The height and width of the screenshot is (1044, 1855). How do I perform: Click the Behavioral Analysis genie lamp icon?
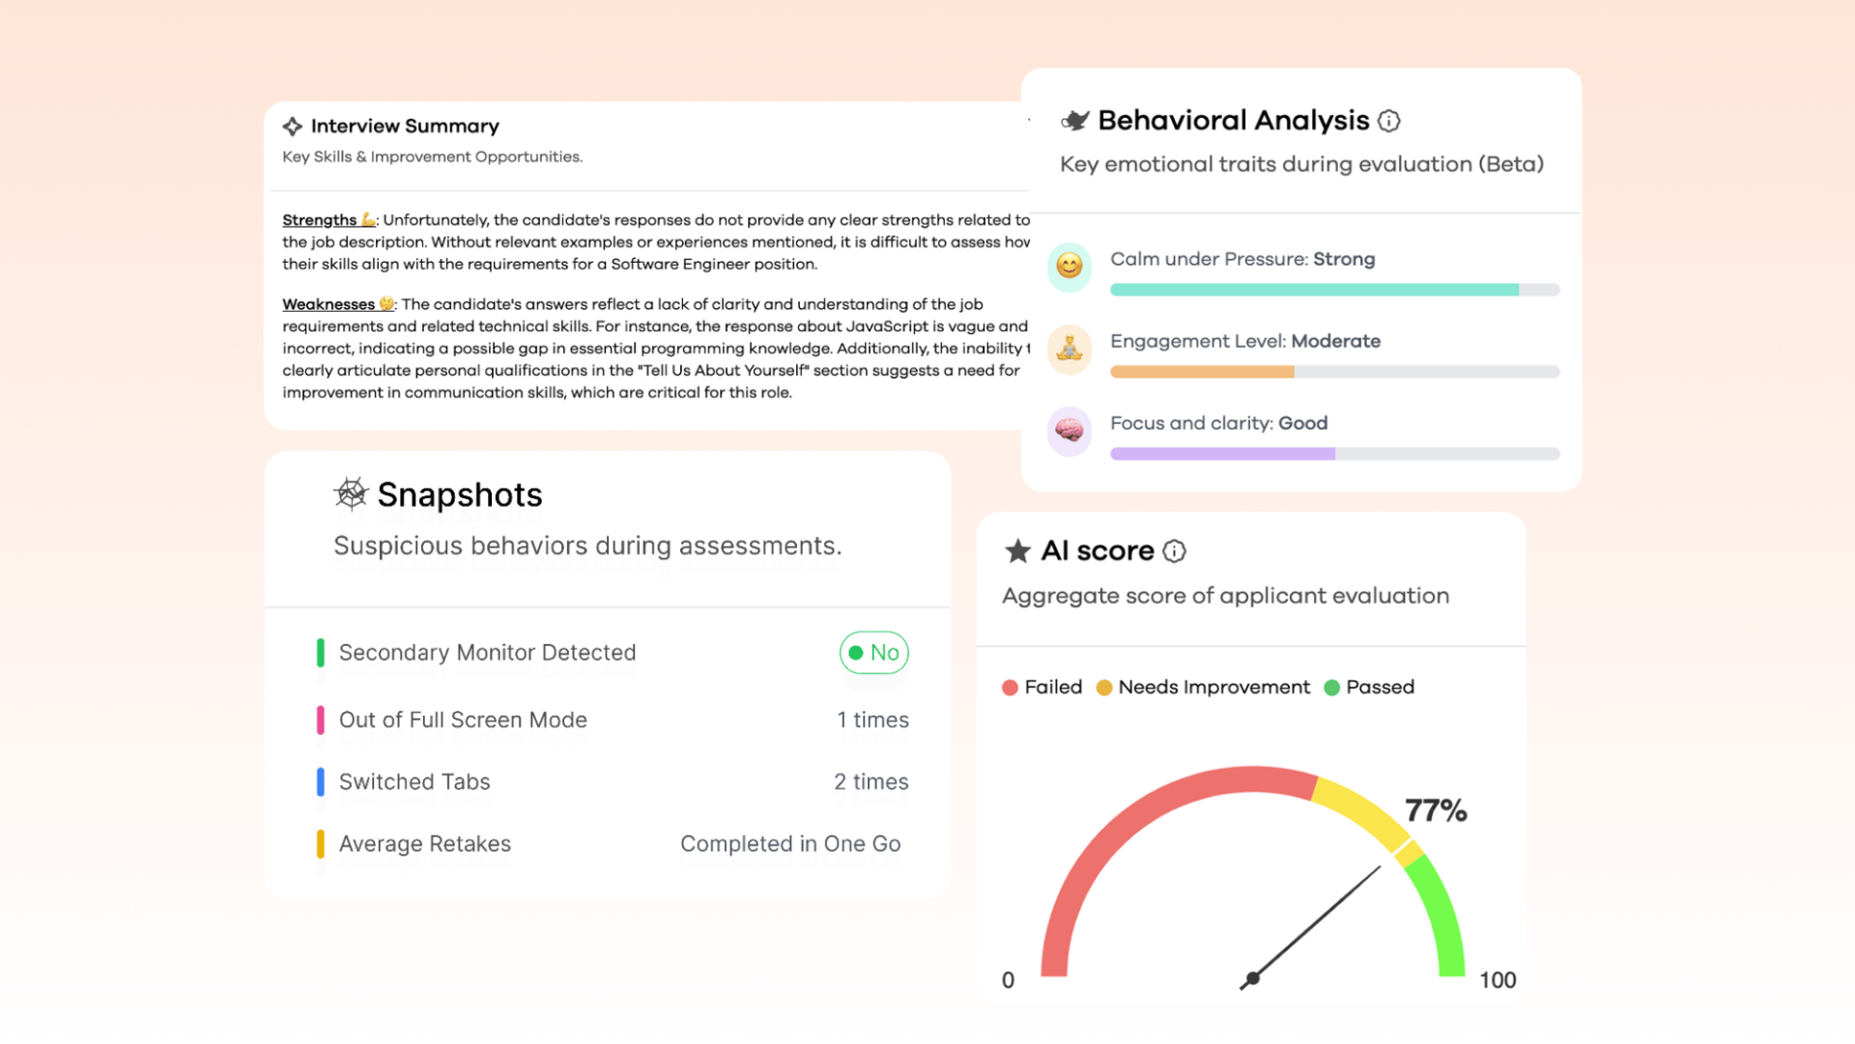1074,121
